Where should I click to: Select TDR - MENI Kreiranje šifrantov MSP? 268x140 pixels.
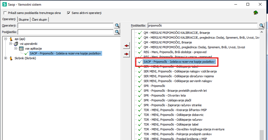click(x=175, y=110)
